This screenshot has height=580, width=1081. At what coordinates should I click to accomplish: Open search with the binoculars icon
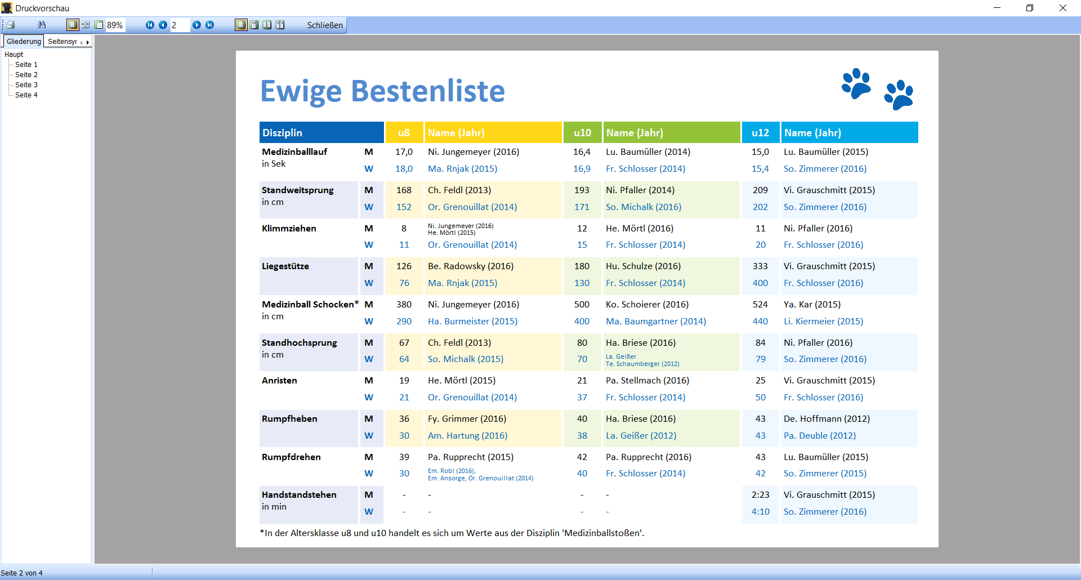(x=42, y=25)
